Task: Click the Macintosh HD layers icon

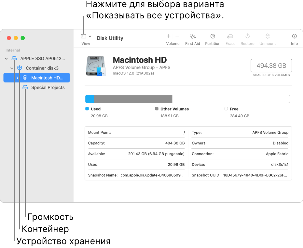Action: point(25,78)
